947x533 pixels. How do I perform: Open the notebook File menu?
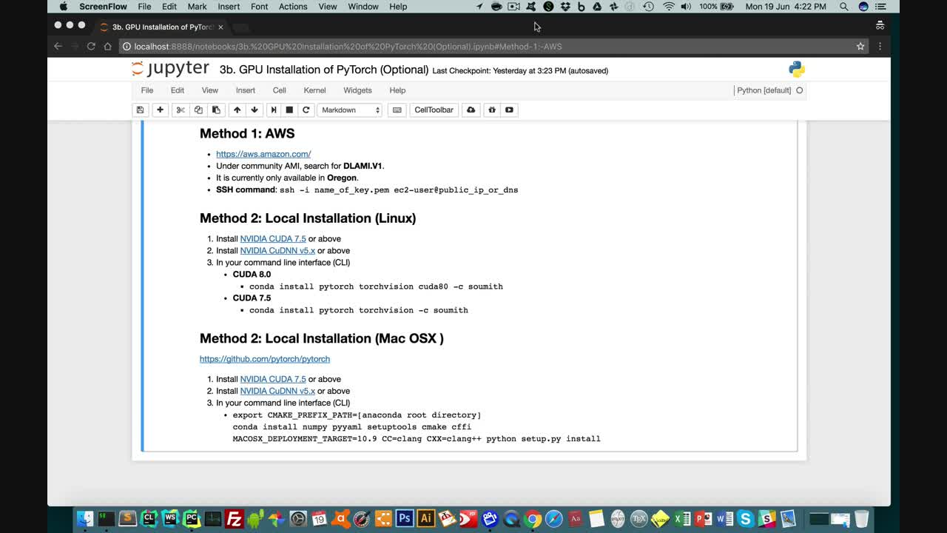coord(147,90)
